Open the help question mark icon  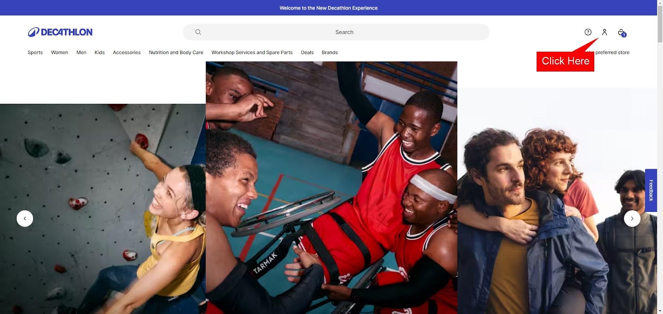click(x=588, y=32)
